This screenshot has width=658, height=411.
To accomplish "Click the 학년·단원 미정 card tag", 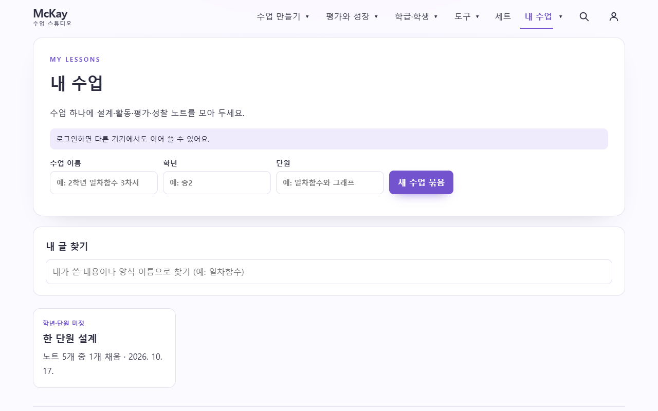I will [64, 323].
